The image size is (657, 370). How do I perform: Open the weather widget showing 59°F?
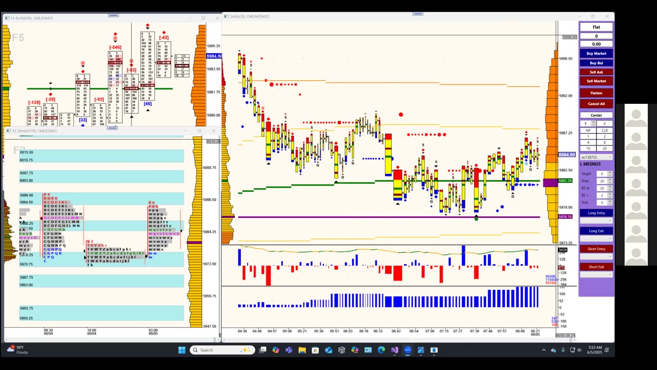tap(17, 350)
